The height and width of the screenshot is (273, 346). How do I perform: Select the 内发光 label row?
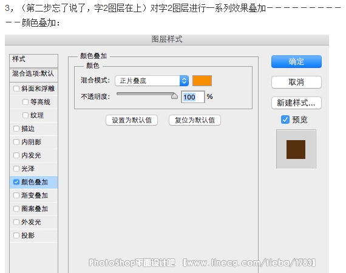coord(34,155)
